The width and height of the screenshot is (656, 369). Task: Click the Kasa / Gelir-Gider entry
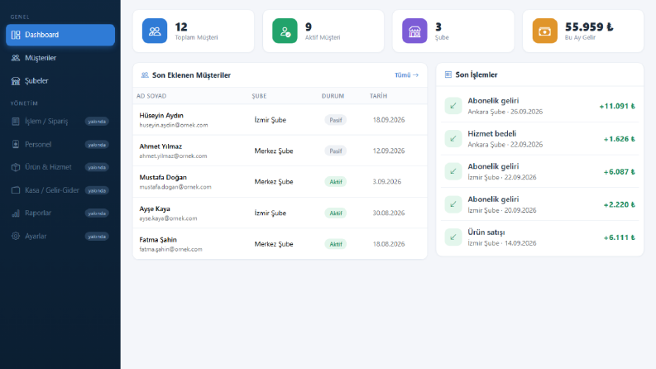(x=60, y=190)
